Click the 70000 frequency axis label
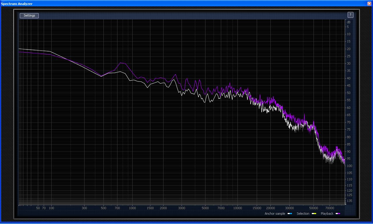 coord(330,208)
